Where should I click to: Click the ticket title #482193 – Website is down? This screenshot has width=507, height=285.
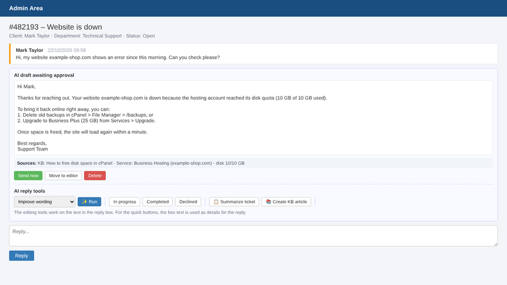56,27
